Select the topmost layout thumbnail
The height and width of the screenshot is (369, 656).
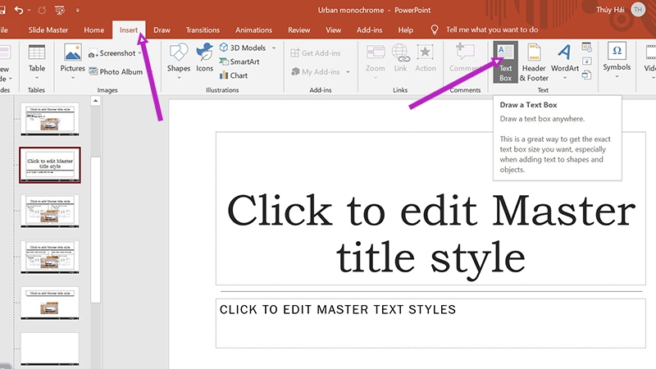[50, 120]
